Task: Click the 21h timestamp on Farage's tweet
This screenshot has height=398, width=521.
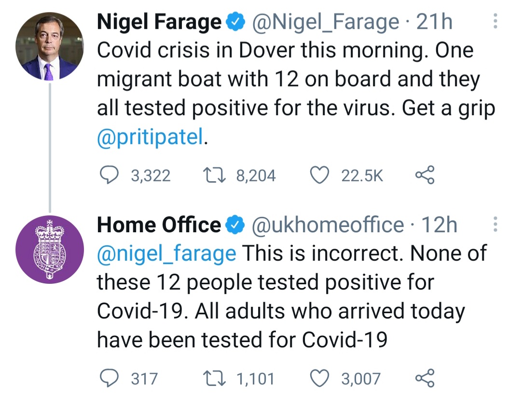Action: click(434, 22)
